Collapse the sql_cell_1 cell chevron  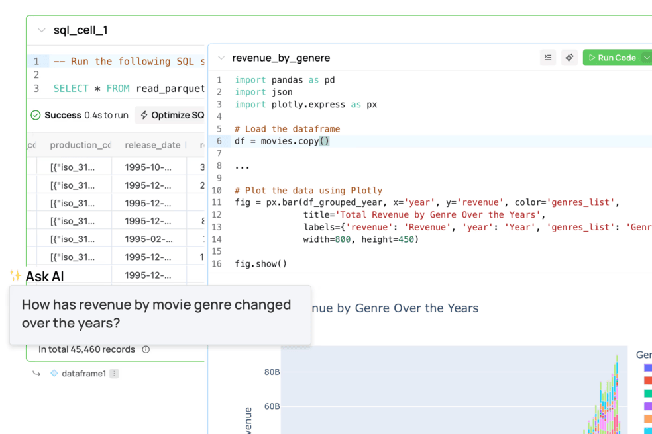(41, 30)
